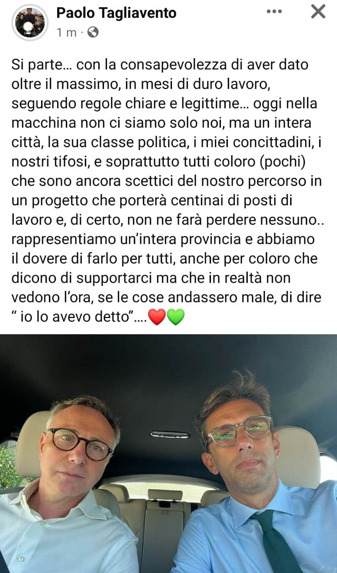Image resolution: width=337 pixels, height=573 pixels.
Task: Open the Paolo Tagliavento author name link
Action: click(116, 13)
